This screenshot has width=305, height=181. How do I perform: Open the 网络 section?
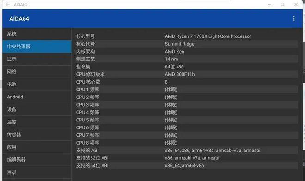coord(37,72)
